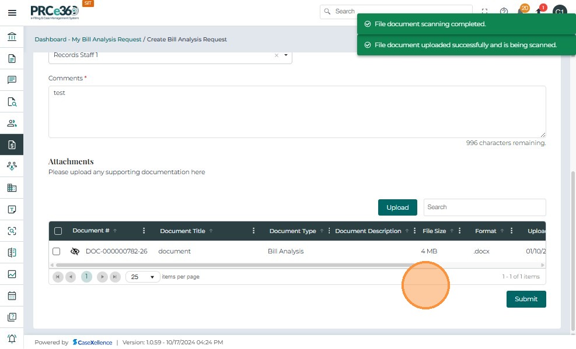The image size is (576, 349).
Task: Open the chart/analytics sidebar icon
Action: tap(12, 274)
